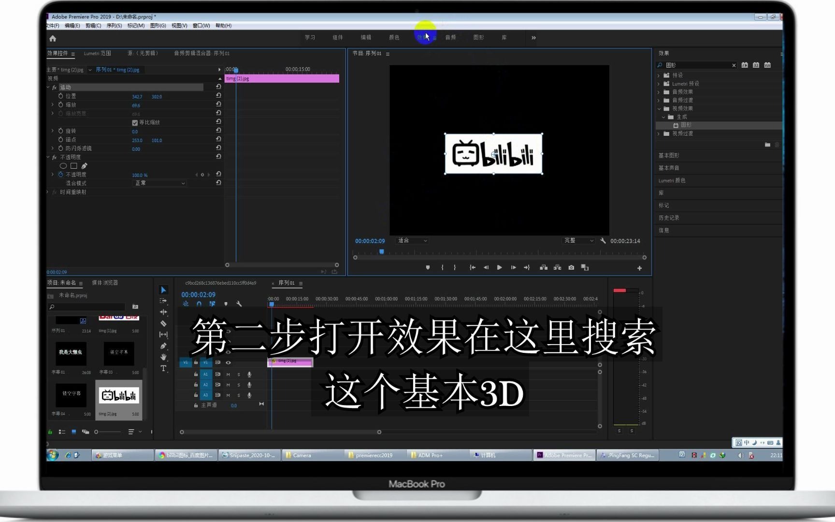Expand the 视频过渡 folder in the Effects panel
This screenshot has height=522, width=835.
click(659, 133)
